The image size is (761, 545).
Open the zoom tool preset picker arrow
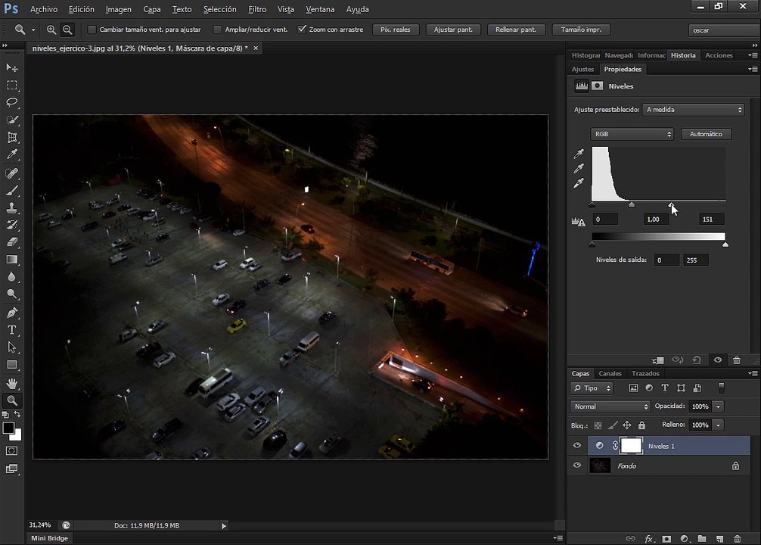33,30
